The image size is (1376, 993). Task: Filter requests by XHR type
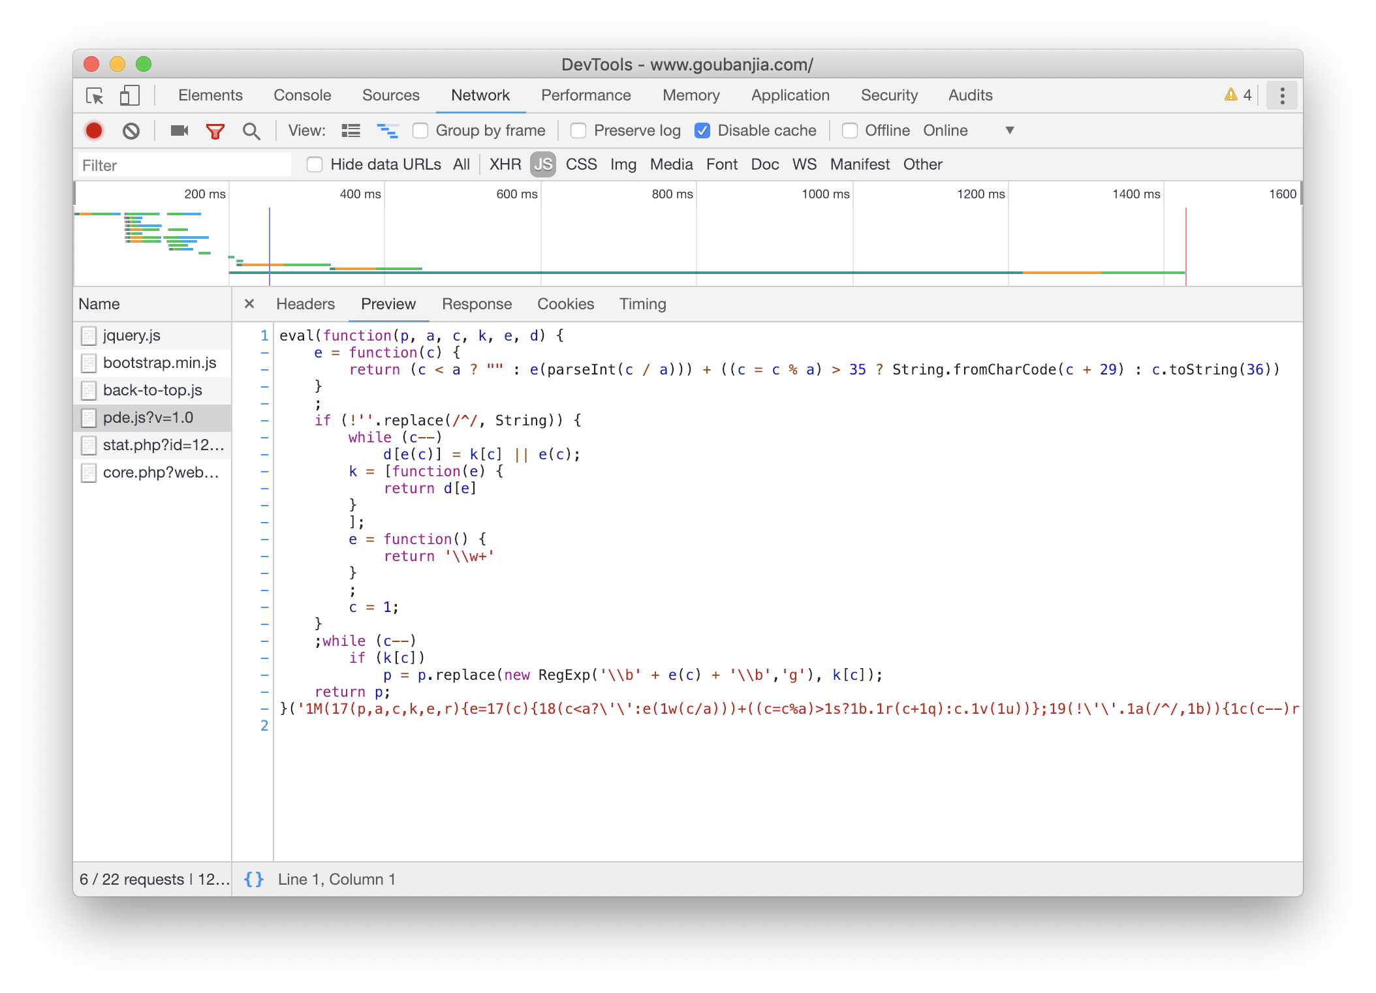coord(505,164)
